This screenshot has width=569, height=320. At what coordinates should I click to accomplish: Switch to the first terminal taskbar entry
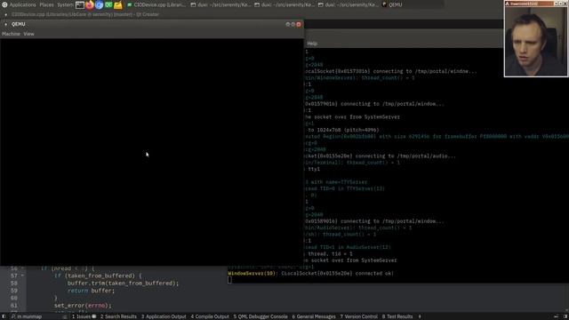(x=221, y=4)
